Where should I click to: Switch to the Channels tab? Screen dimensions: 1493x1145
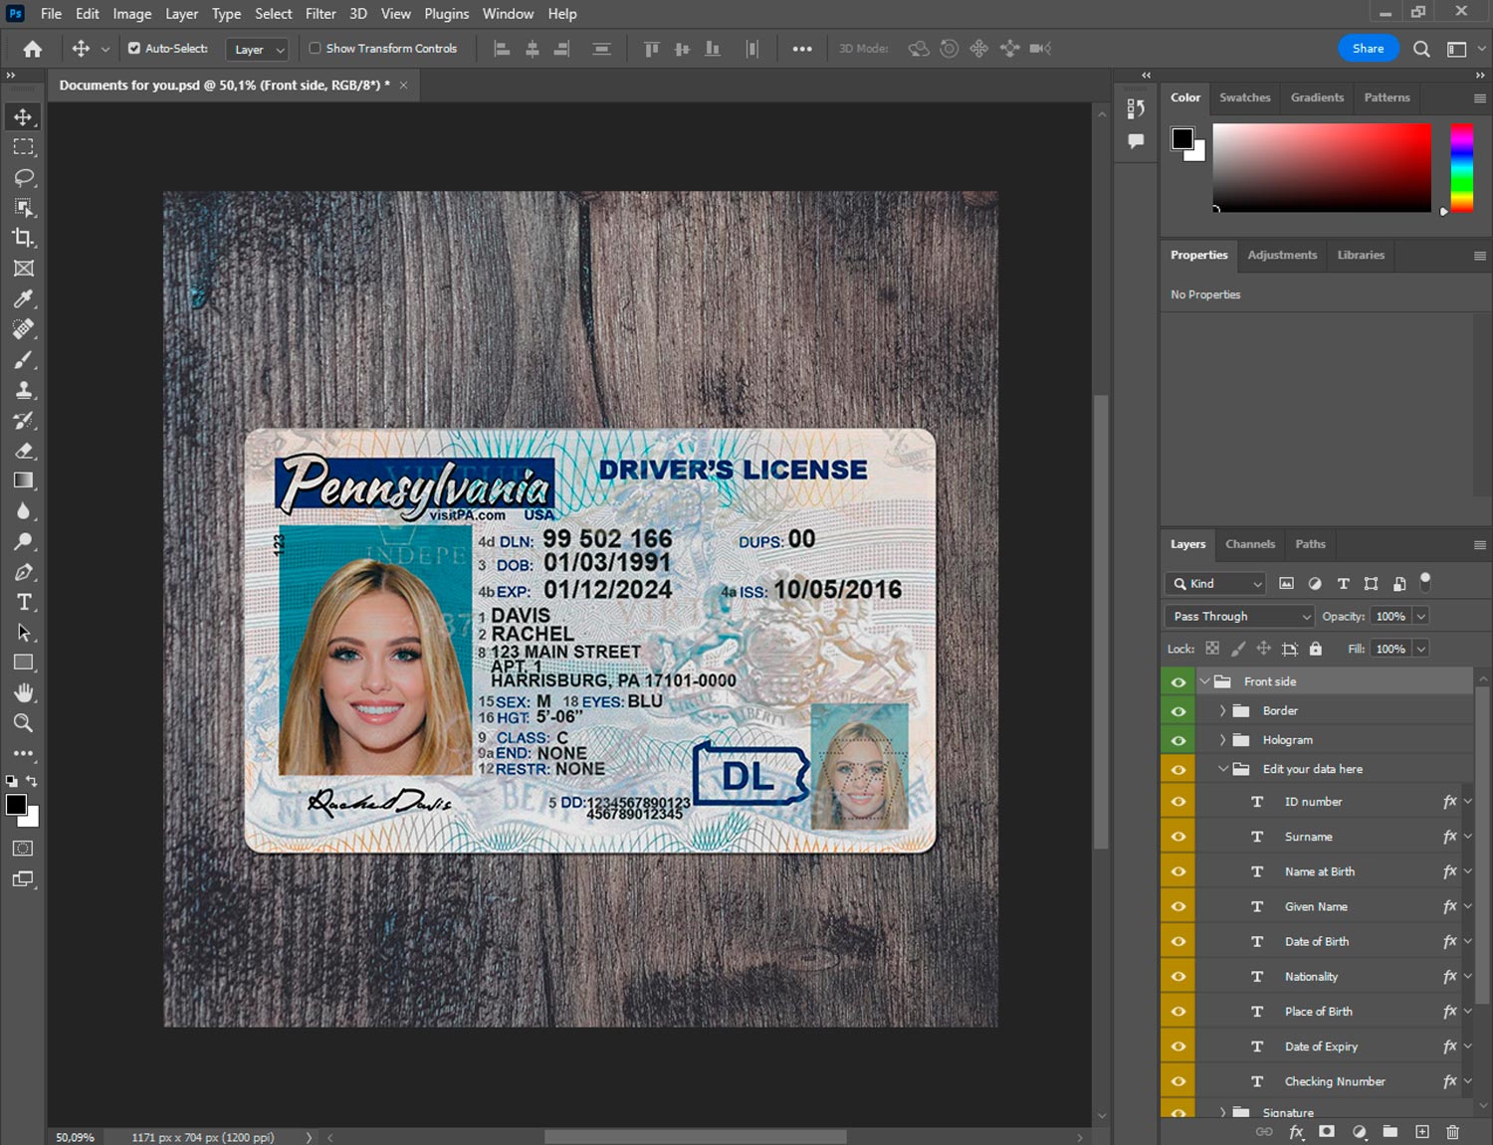[1249, 544]
